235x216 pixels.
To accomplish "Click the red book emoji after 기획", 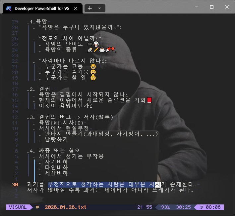I will [149, 100].
